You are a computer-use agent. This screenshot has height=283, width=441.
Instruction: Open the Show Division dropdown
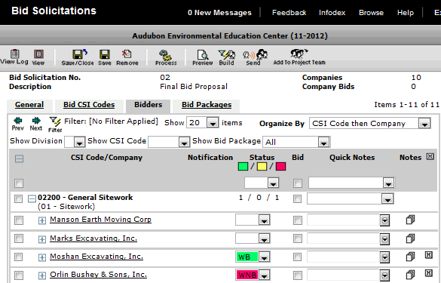point(79,142)
